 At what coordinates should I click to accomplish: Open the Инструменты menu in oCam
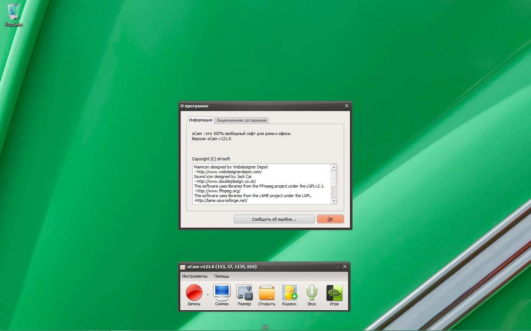coord(195,276)
